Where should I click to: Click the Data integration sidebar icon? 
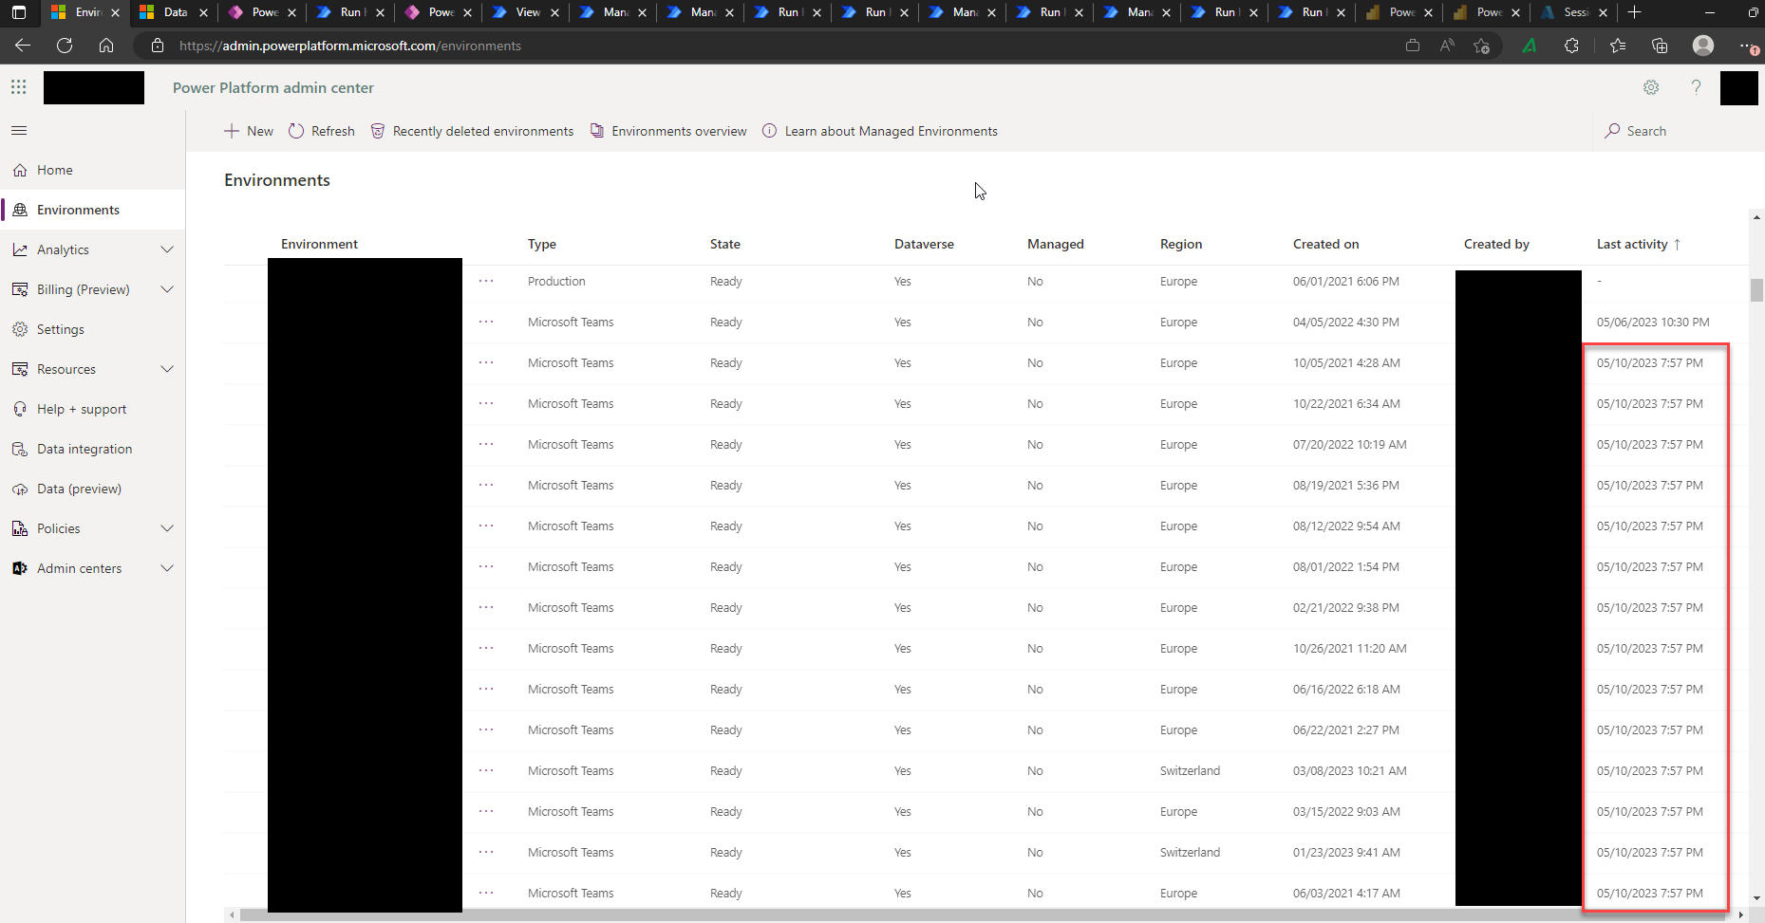coord(20,449)
